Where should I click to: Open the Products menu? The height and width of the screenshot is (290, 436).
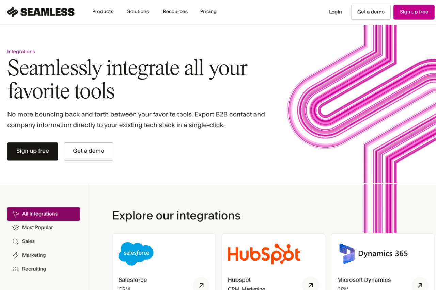point(103,12)
